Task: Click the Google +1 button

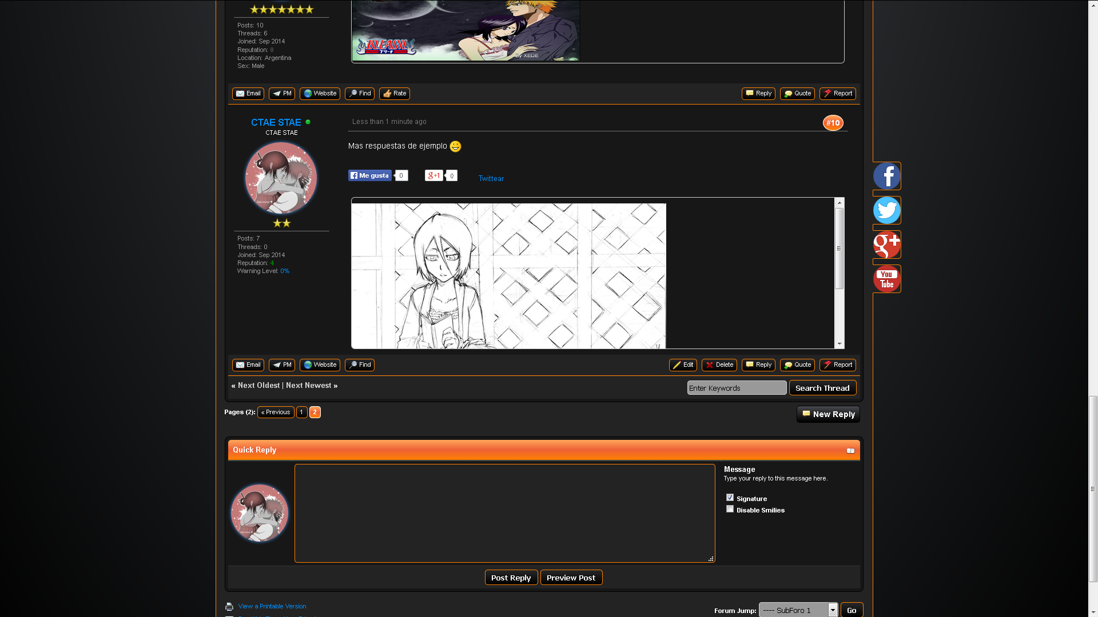Action: (x=434, y=175)
